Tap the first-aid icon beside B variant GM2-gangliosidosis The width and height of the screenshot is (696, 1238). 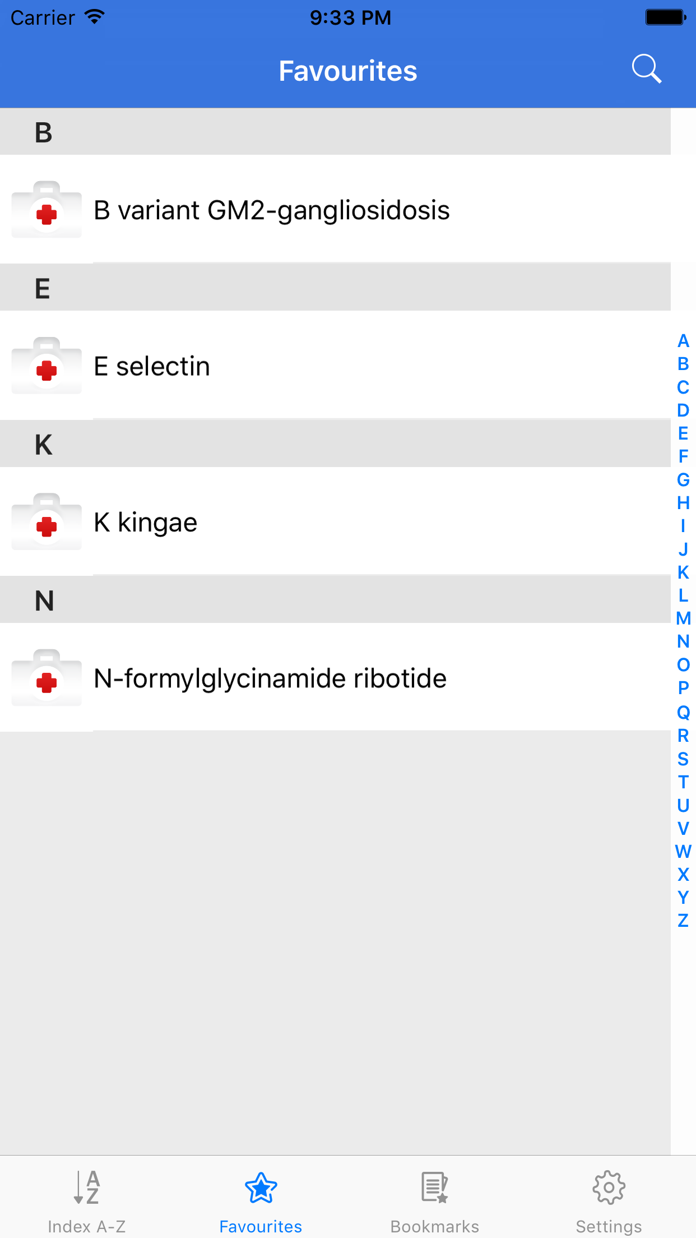(x=47, y=210)
